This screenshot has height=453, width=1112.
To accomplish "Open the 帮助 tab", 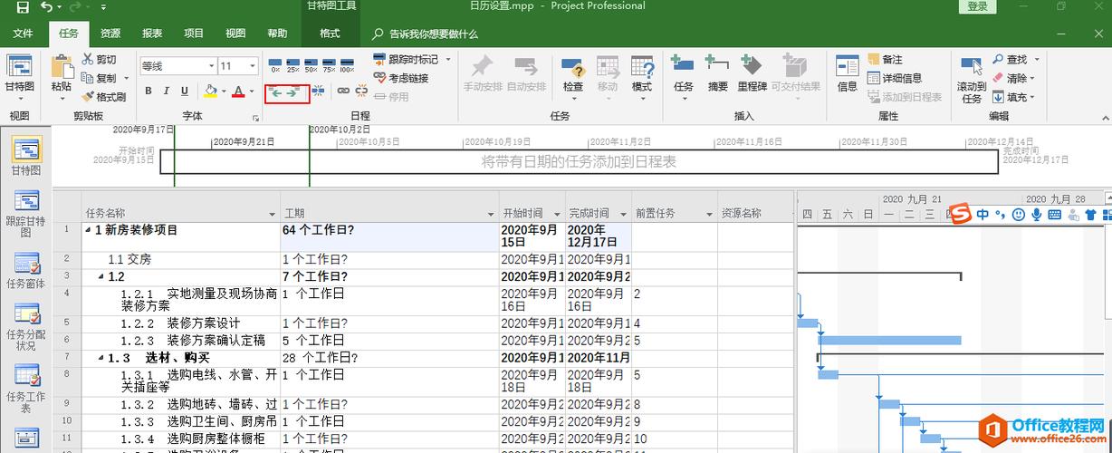I will (277, 34).
